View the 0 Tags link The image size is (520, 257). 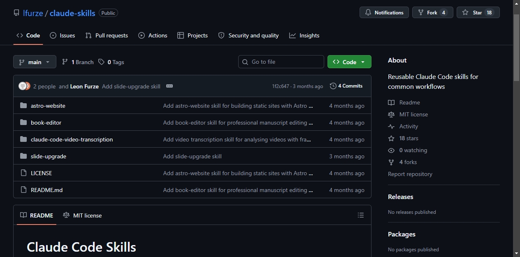111,62
